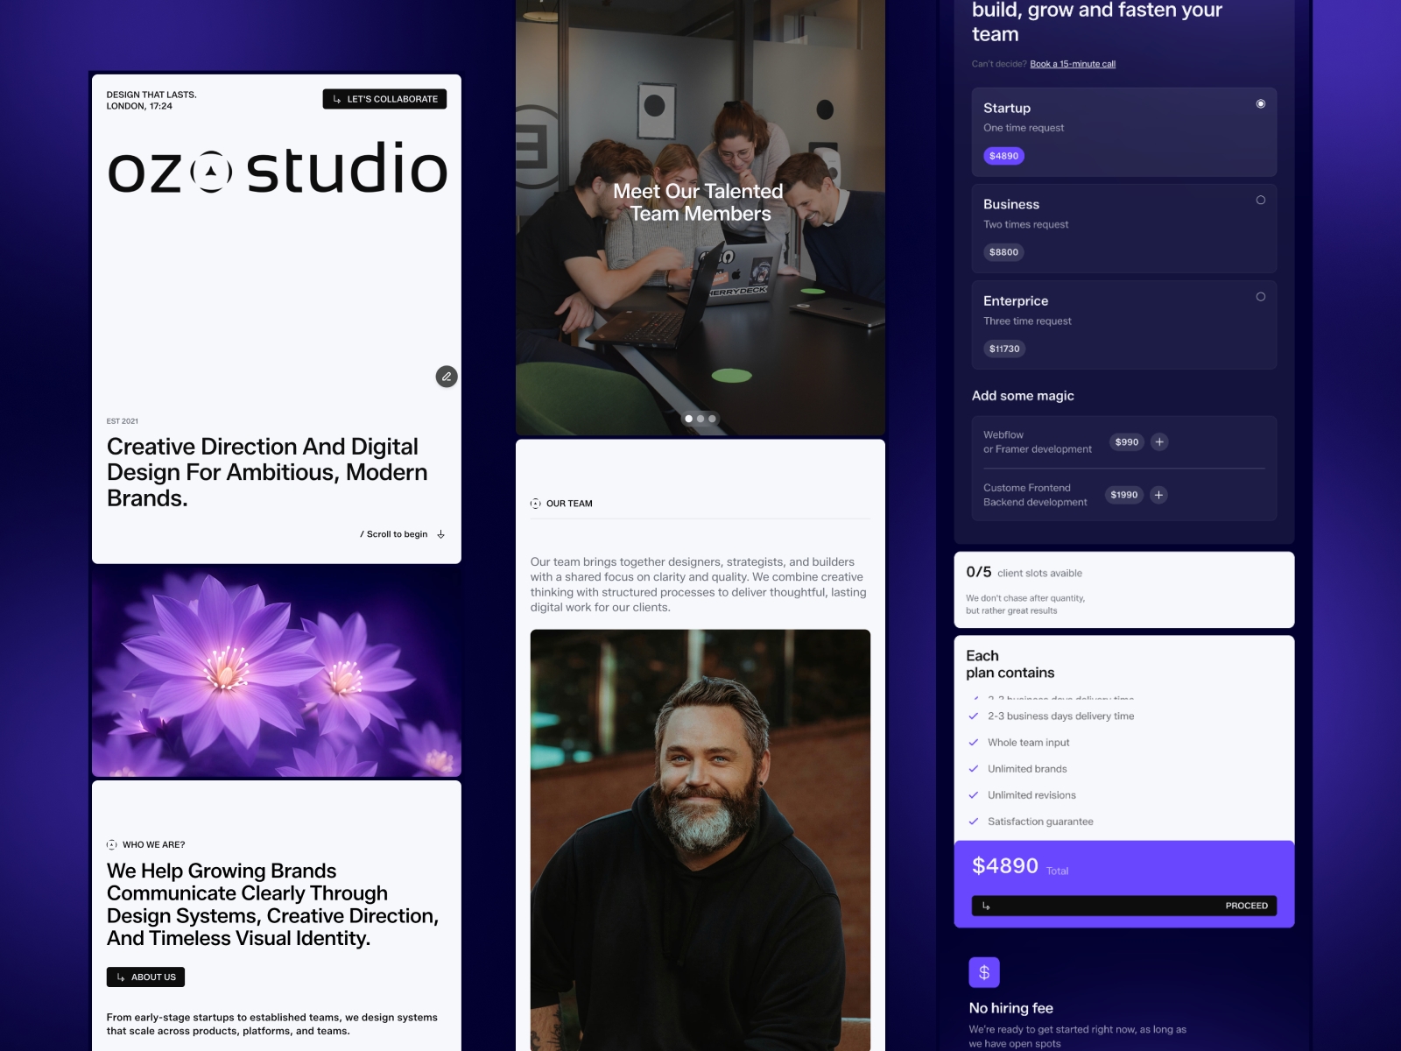Select the second carousel dot under team photo

[x=700, y=419]
